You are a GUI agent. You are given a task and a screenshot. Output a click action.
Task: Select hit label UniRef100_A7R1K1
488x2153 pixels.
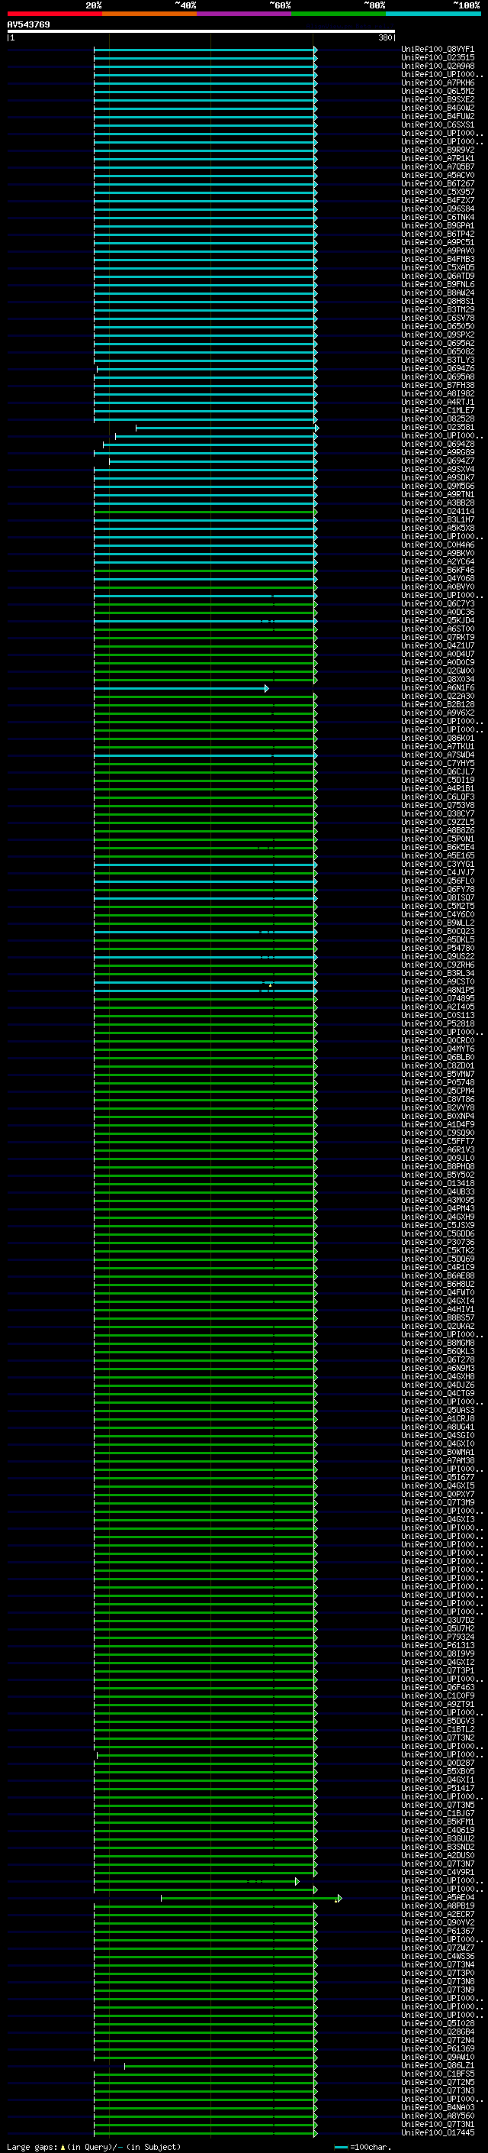(438, 158)
